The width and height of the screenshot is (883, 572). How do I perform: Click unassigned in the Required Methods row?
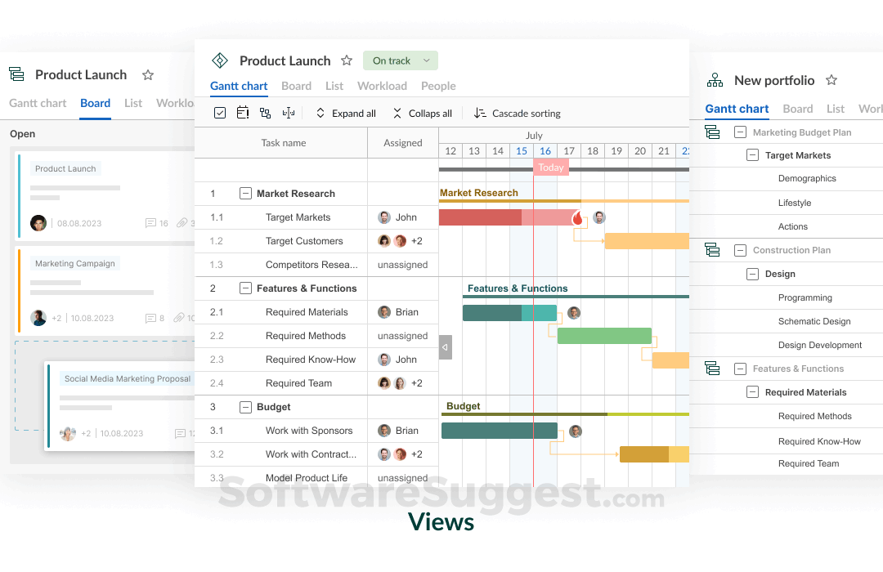402,336
